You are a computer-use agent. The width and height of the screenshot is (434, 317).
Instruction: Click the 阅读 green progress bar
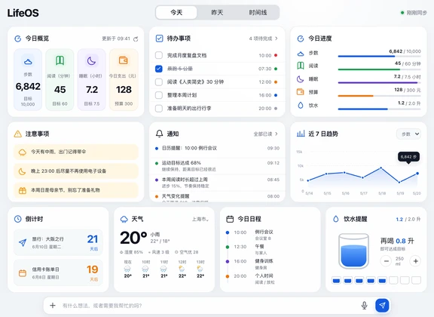(379, 69)
